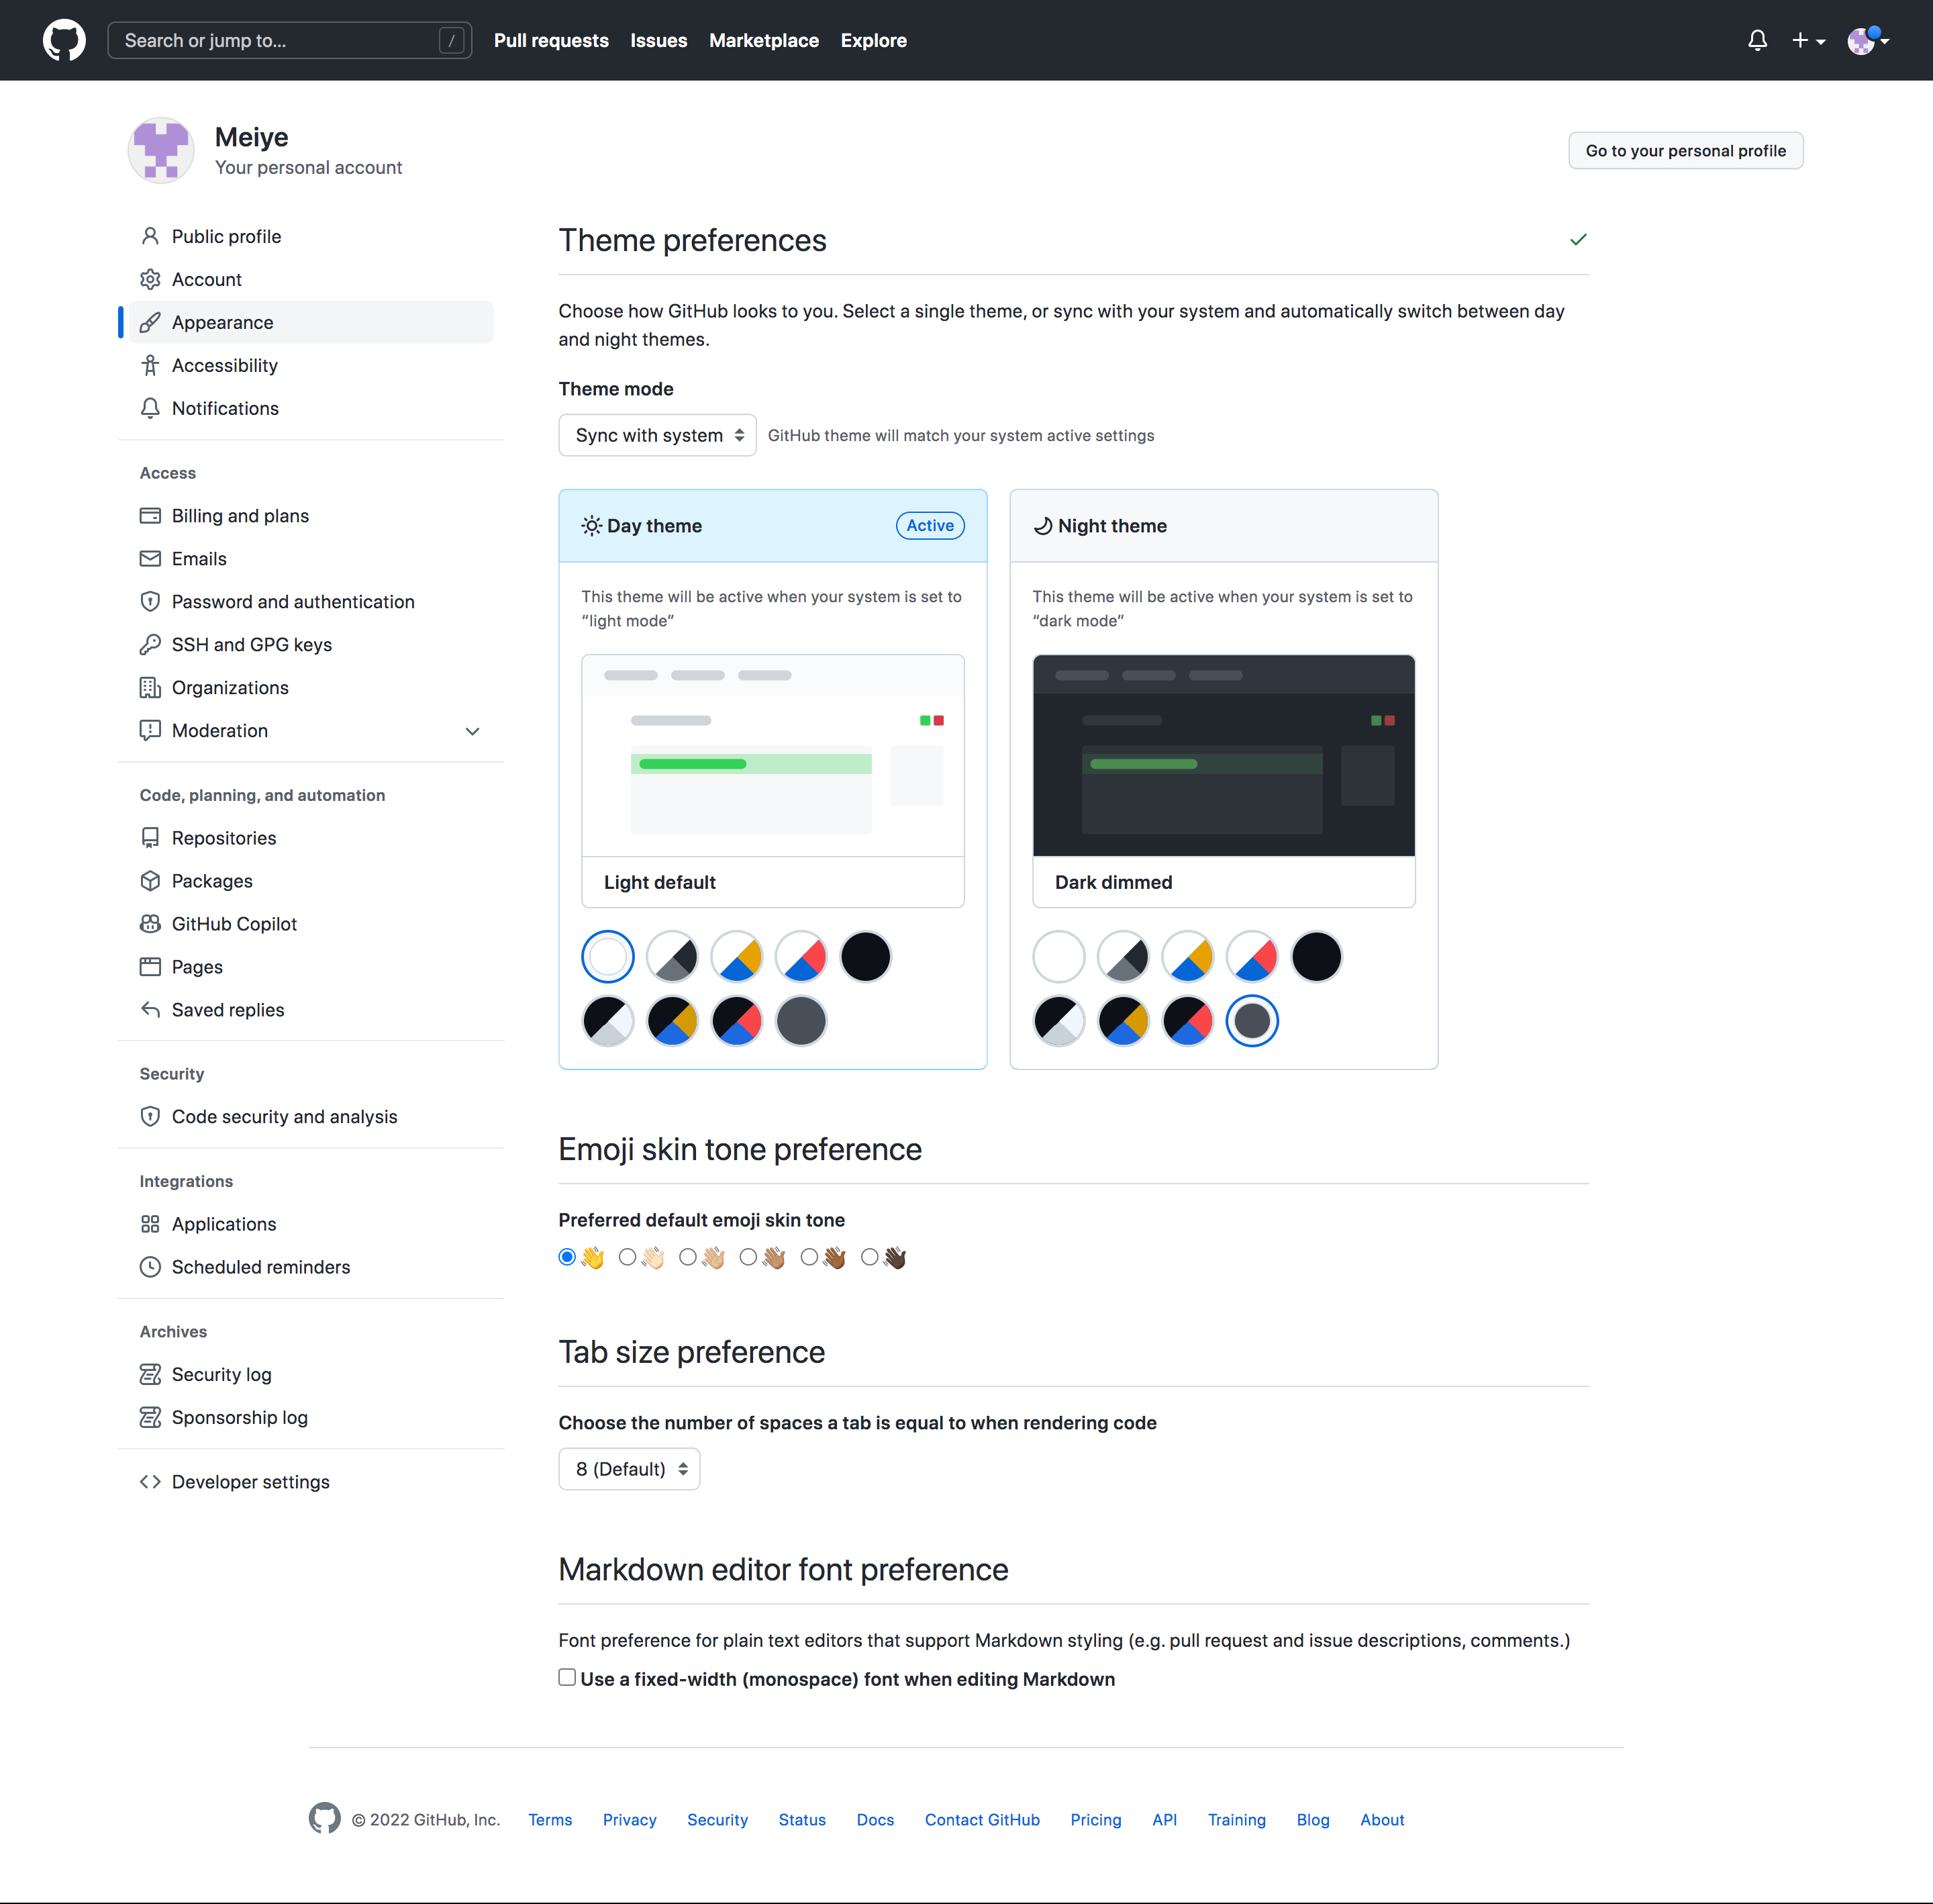This screenshot has width=1933, height=1904.
Task: Click the Packages box icon
Action: (150, 881)
